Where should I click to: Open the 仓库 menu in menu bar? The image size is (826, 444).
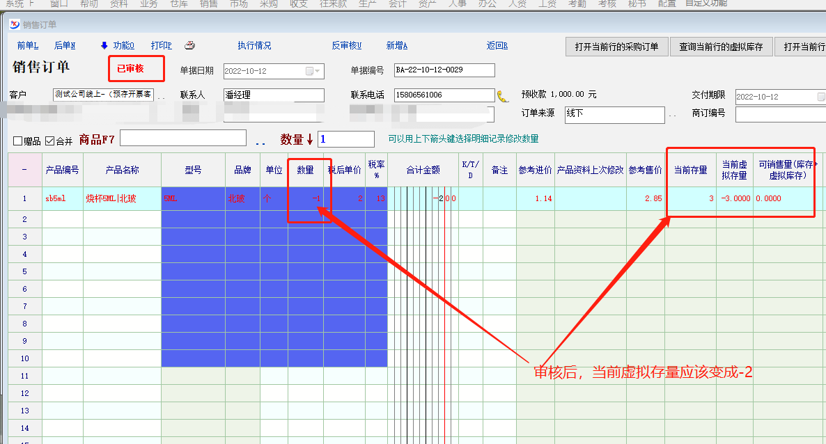point(178,3)
